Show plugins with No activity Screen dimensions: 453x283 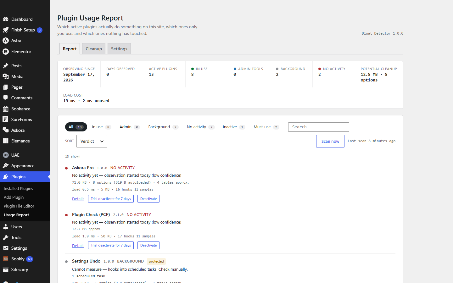[x=200, y=127]
